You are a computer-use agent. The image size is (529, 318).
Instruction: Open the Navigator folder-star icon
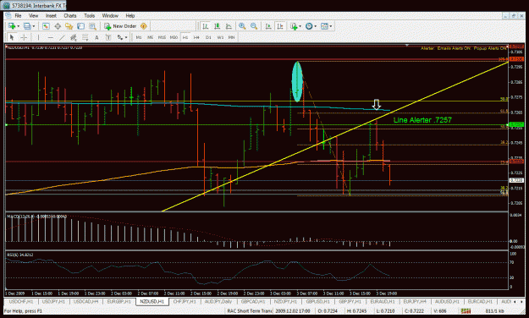tap(69, 26)
